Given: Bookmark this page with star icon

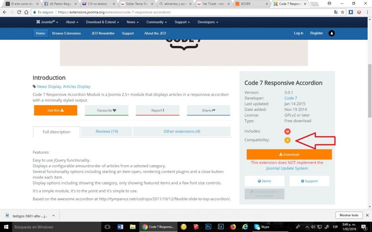Looking at the screenshot, I should click(343, 12).
